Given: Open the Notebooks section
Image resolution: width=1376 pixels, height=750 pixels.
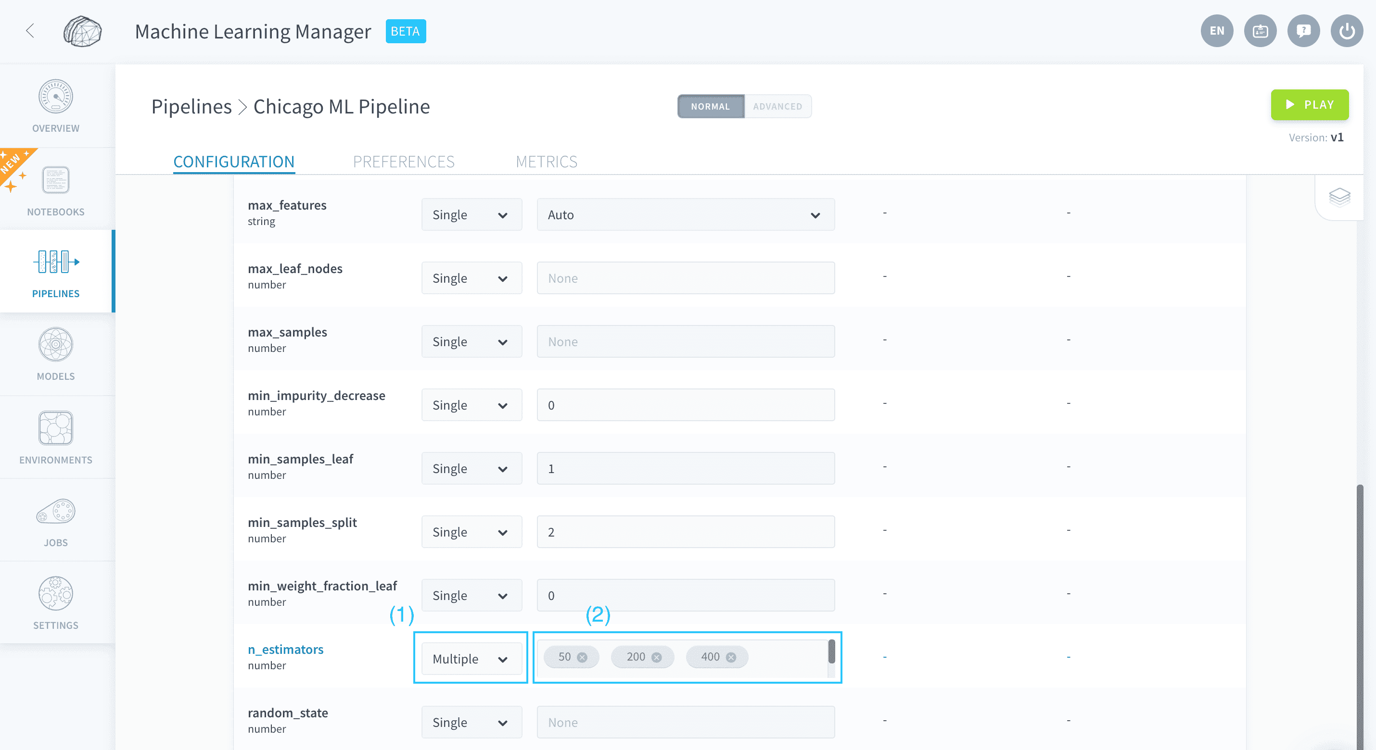Looking at the screenshot, I should (x=55, y=189).
